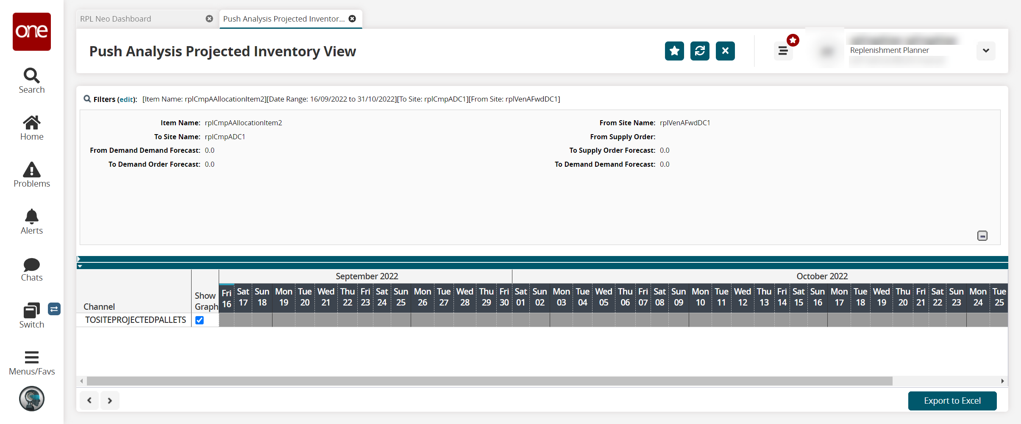Click the filters search magnifier icon

(87, 99)
